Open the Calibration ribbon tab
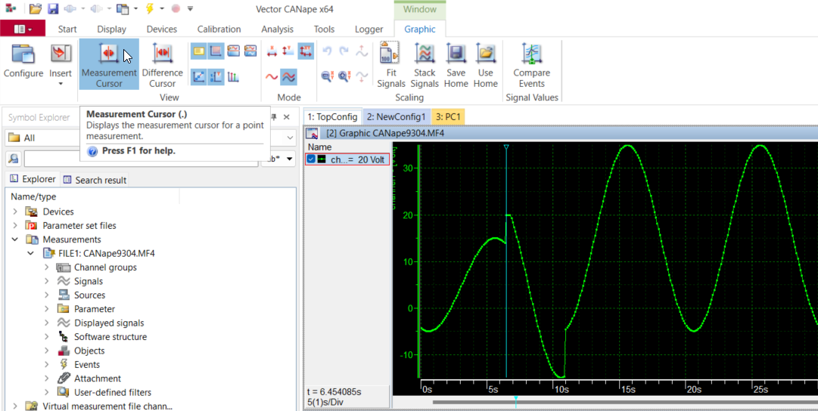 (219, 29)
